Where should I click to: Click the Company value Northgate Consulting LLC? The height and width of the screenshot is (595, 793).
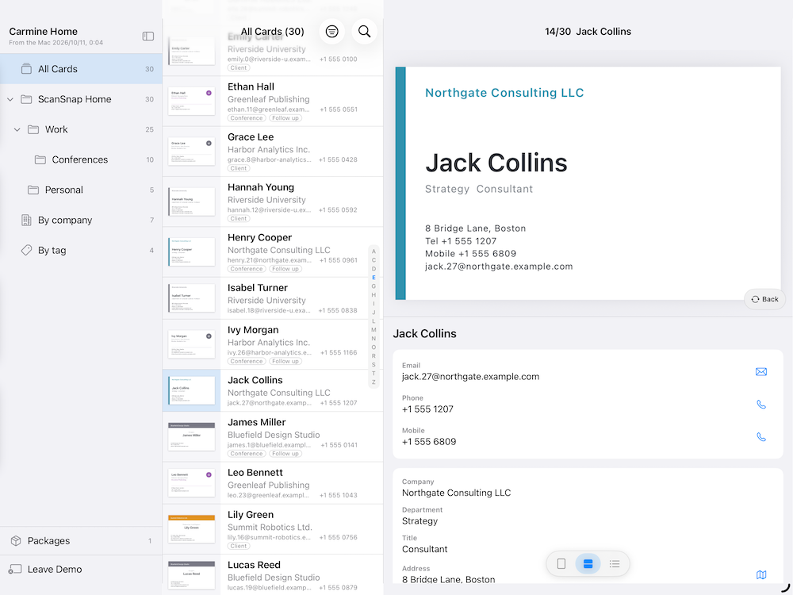[456, 493]
